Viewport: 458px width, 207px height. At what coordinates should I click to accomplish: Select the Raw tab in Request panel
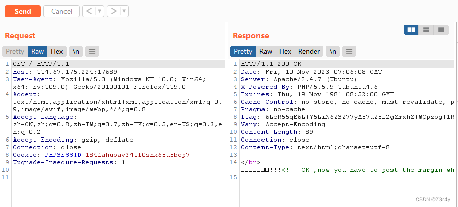[38, 51]
